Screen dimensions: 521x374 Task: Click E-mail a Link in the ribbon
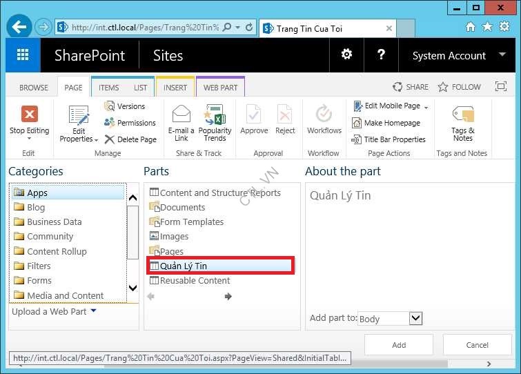pyautogui.click(x=181, y=115)
